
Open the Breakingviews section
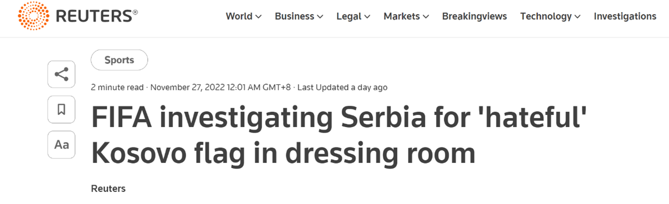click(x=474, y=16)
